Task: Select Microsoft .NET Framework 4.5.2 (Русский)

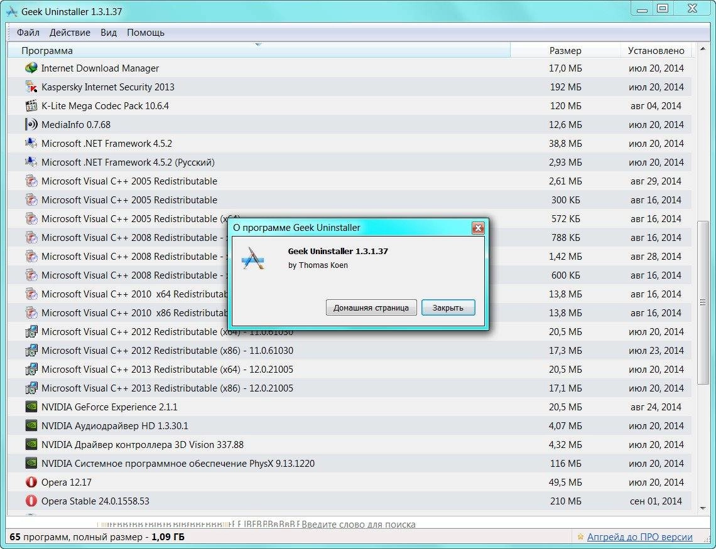Action: [349, 162]
